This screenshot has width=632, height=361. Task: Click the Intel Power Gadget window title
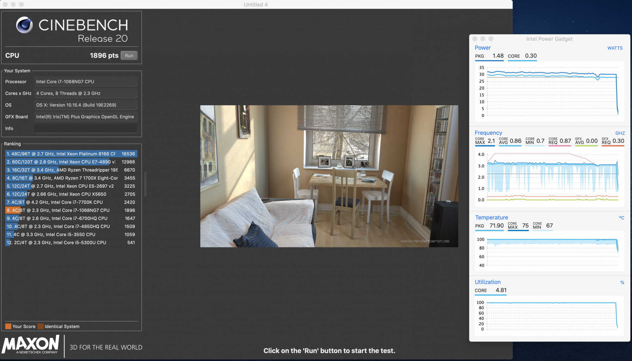(x=549, y=39)
